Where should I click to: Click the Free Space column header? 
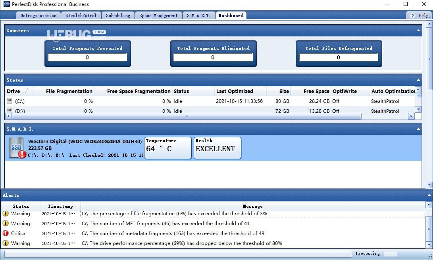(x=311, y=91)
